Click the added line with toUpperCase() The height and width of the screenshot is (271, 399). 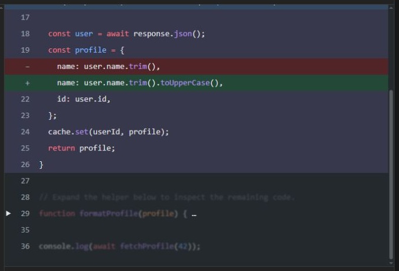coord(196,83)
